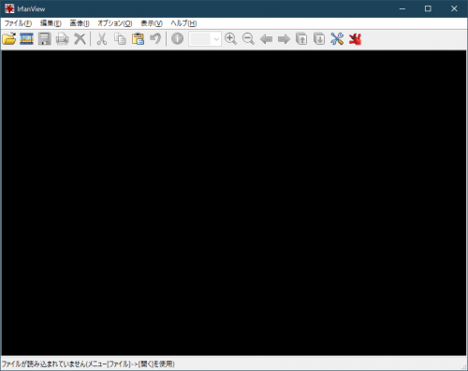Click the Save floppy disk icon
468x371 pixels.
click(x=45, y=39)
